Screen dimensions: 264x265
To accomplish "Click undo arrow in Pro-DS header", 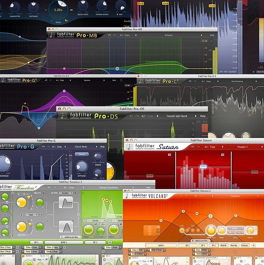I will pos(131,116).
